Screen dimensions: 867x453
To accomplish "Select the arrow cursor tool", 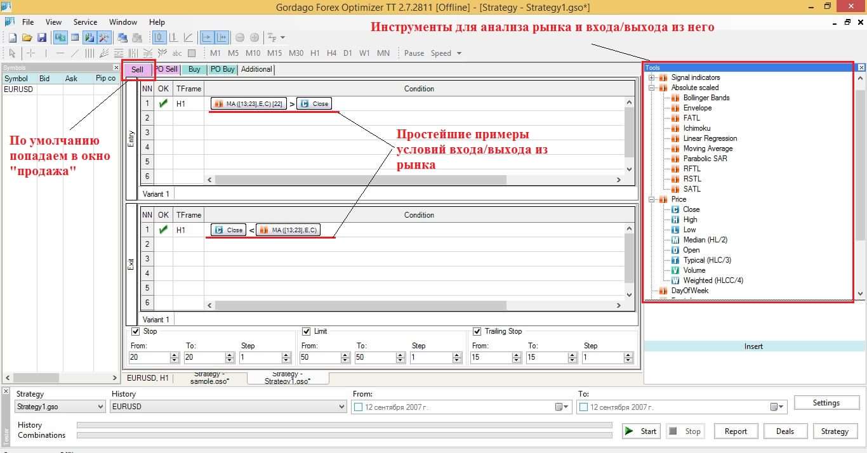I will [x=12, y=53].
